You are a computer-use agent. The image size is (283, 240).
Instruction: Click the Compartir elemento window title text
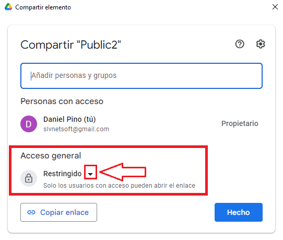pyautogui.click(x=43, y=7)
